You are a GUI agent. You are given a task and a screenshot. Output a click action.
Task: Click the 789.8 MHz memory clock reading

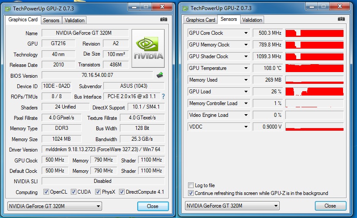coord(268,45)
